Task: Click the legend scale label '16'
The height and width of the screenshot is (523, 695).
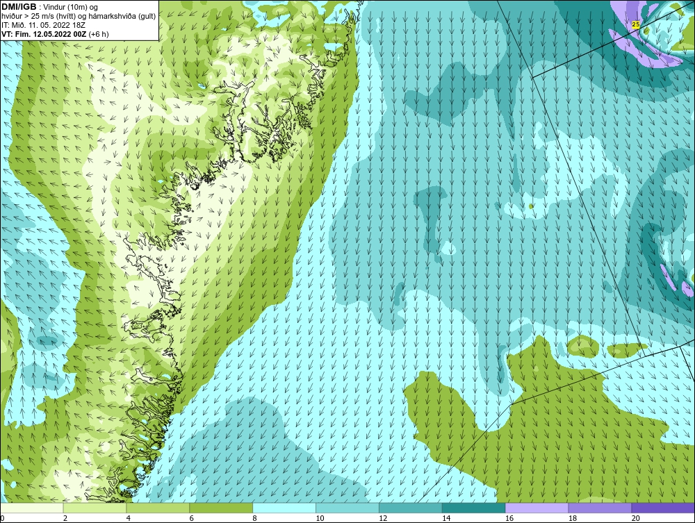Action: point(509,518)
